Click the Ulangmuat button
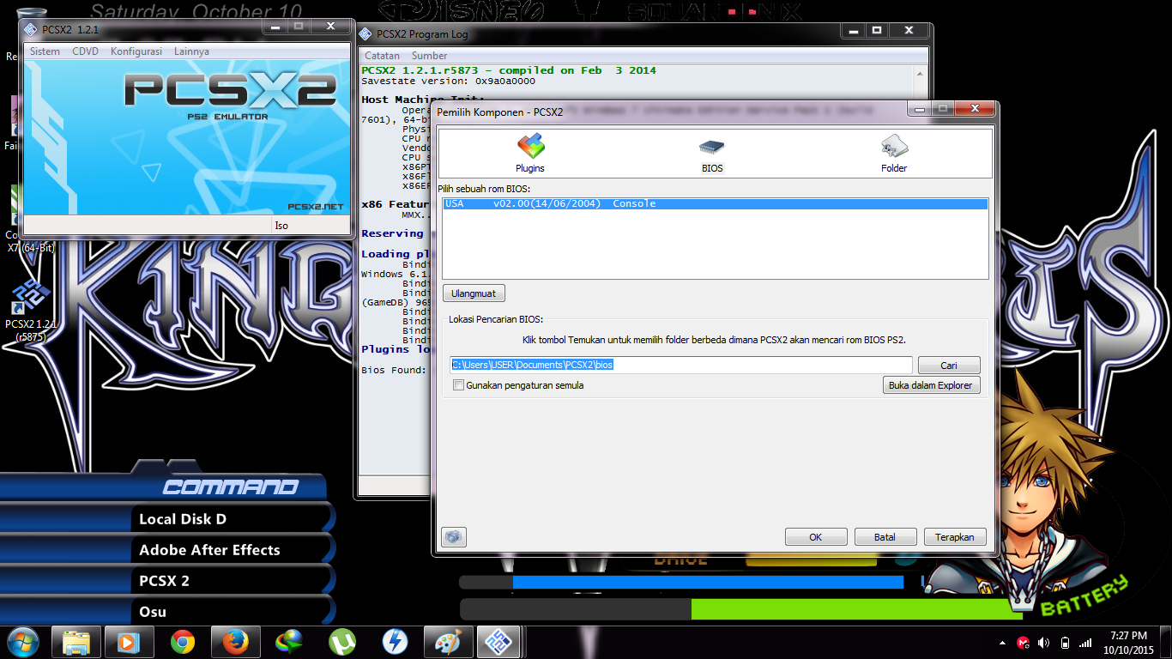The image size is (1172, 659). pyautogui.click(x=474, y=293)
